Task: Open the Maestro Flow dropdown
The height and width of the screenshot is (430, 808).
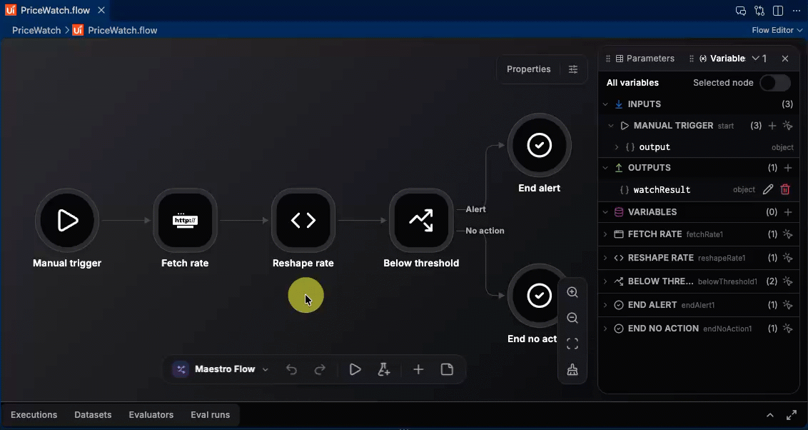Action: click(x=221, y=369)
